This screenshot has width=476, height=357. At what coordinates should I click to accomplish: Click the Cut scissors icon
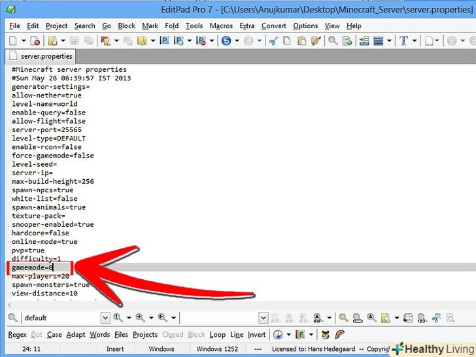click(x=273, y=41)
